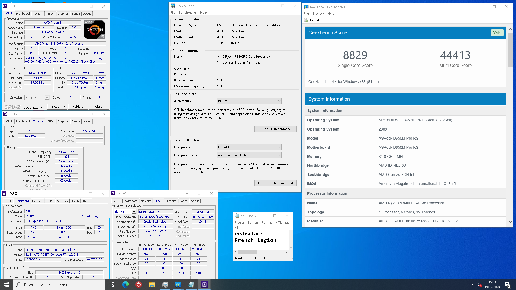Open the Fichier menu in Notepad
The width and height of the screenshot is (516, 290).
[x=239, y=223]
